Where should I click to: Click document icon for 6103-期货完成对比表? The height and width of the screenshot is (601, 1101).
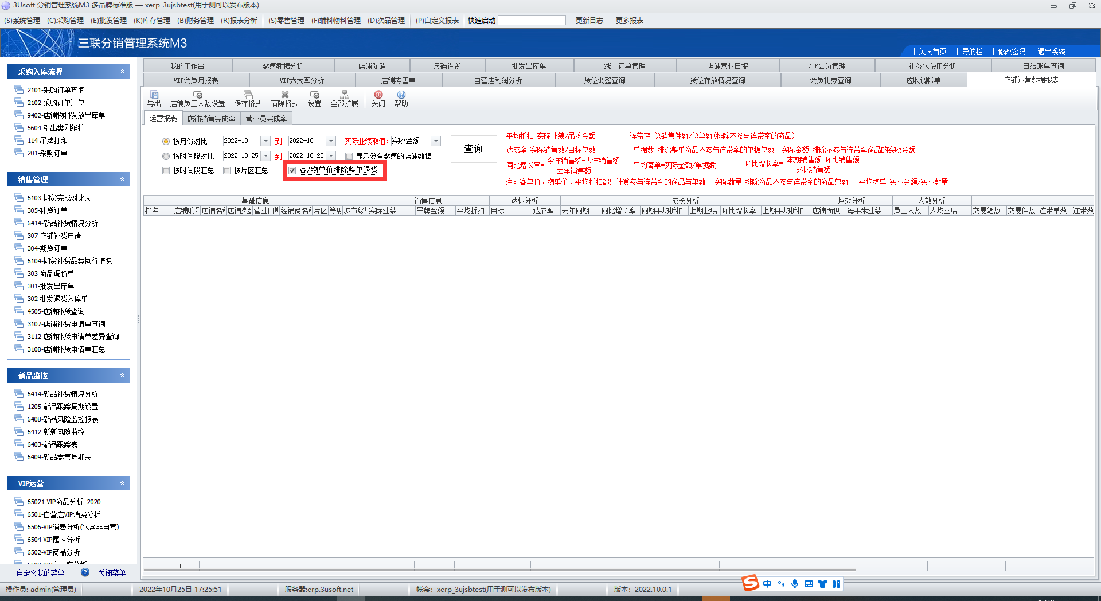tap(19, 197)
